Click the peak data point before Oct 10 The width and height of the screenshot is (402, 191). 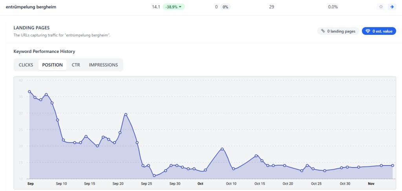point(222,149)
